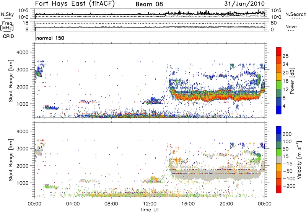This screenshot has height=212, width=306.
Task: Click the "Velocity [m s-1]" colorbar title
Action: tap(299, 160)
